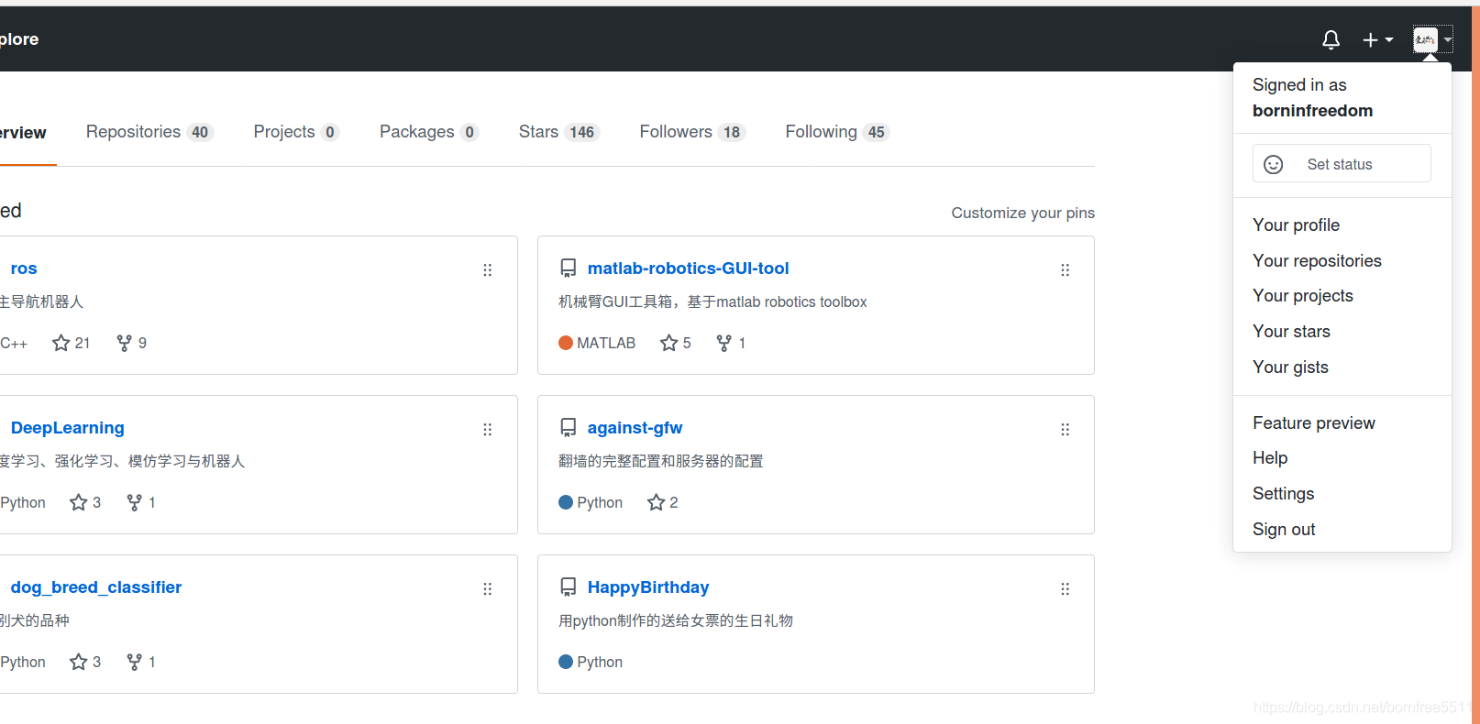This screenshot has width=1480, height=724.
Task: Switch to the Packages tab
Action: point(429,132)
